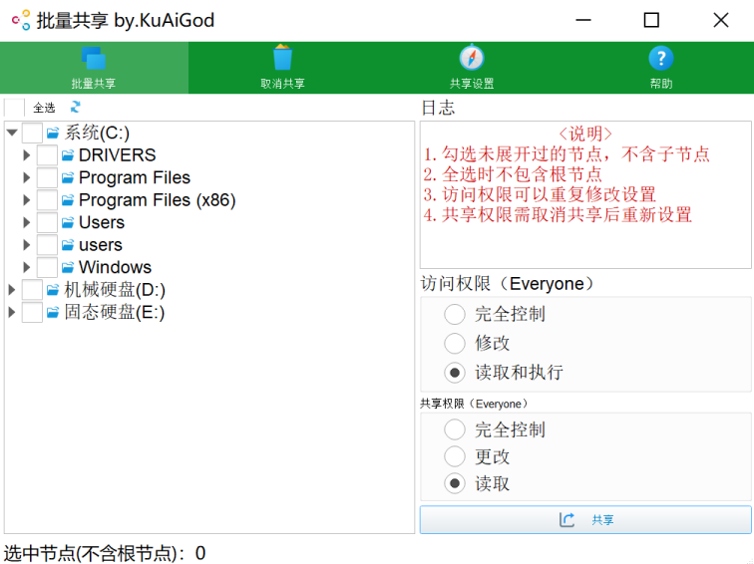
Task: Click the 机械硬盘(D:) drive icon
Action: pyautogui.click(x=53, y=290)
